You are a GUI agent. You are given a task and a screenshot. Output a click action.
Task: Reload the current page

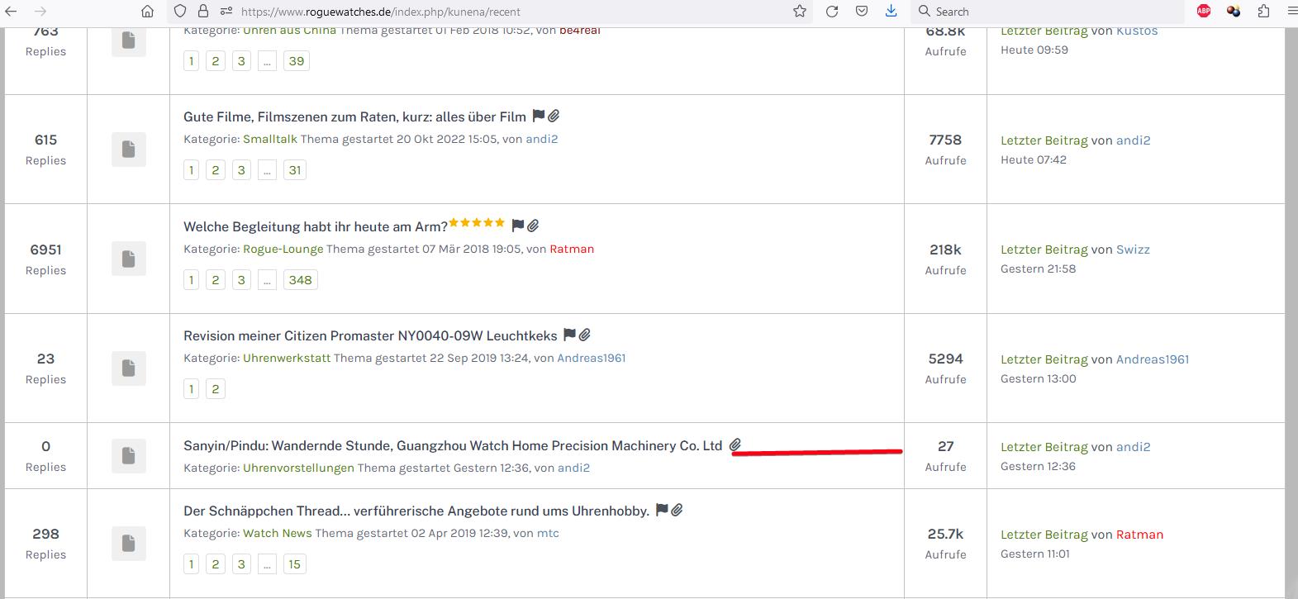(x=832, y=12)
